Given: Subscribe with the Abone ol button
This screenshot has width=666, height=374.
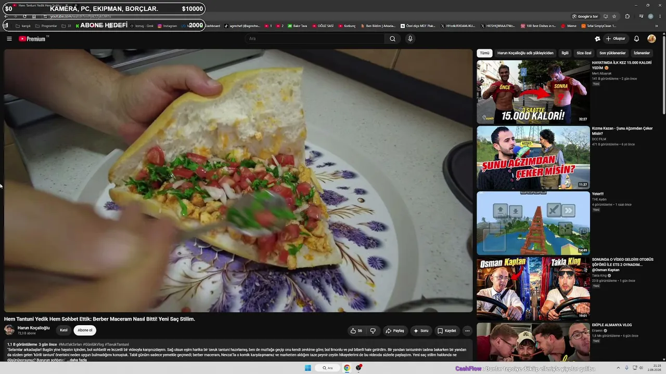Looking at the screenshot, I should click(85, 330).
